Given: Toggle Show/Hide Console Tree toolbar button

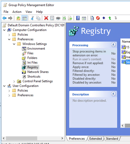Looking at the screenshot, I should tap(24, 18).
